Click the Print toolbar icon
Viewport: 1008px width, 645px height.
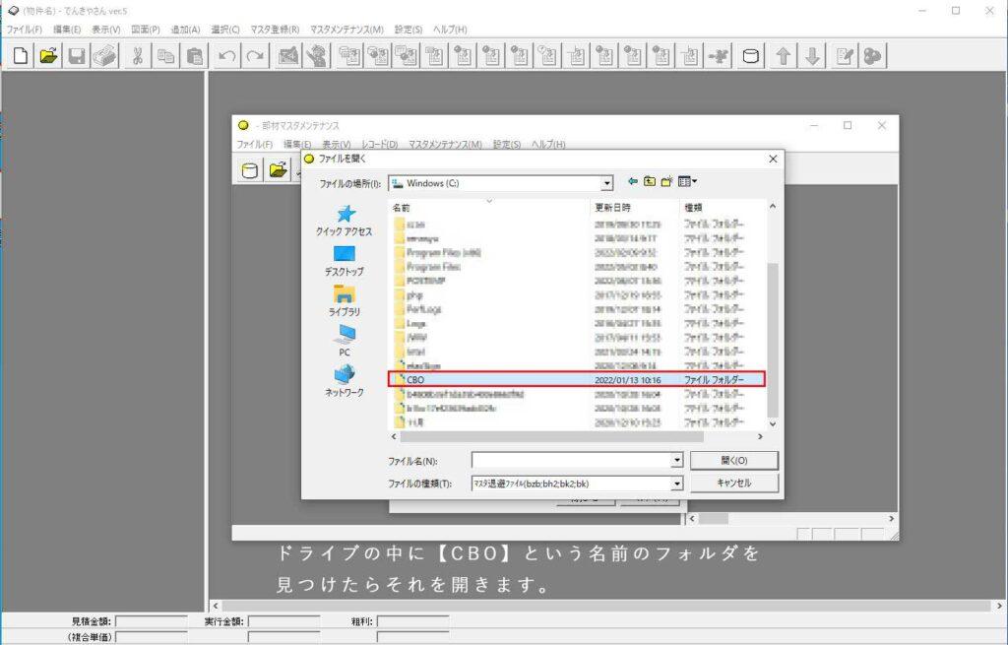[103, 55]
